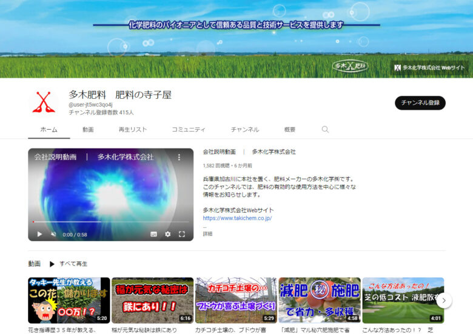
Task: Switch to the ホーム tab
Action: [49, 130]
